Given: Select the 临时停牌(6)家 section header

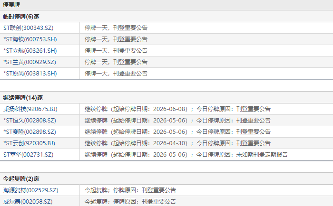Looking at the screenshot, I should pos(21,17).
